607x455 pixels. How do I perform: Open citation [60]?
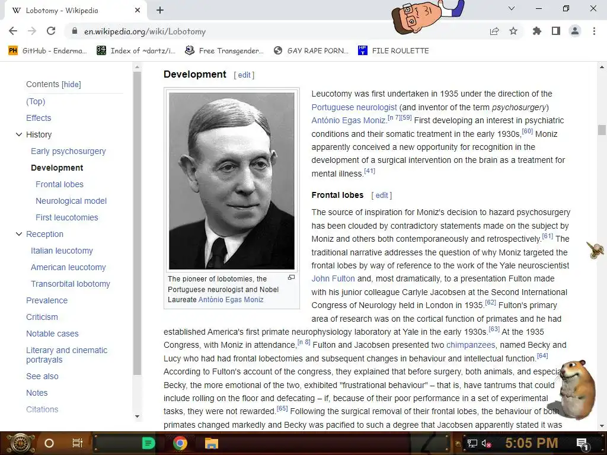pos(527,131)
